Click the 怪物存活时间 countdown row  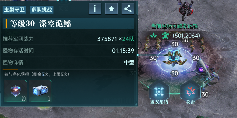(x=68, y=51)
